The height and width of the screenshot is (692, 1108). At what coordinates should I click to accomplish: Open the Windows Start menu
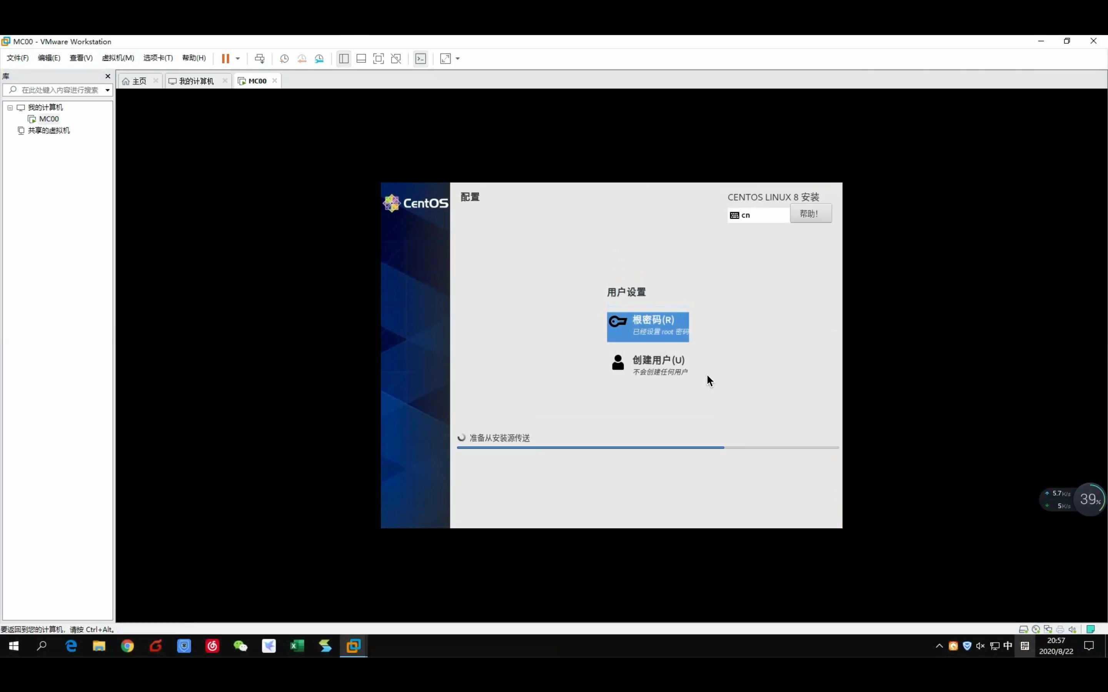(14, 646)
